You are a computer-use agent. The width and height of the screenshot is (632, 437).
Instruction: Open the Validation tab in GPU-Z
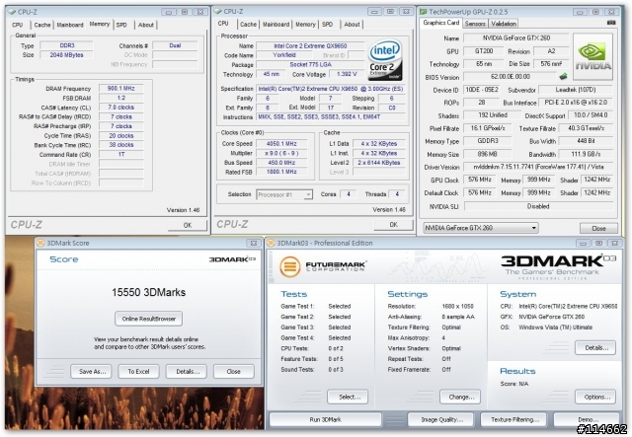[x=504, y=24]
